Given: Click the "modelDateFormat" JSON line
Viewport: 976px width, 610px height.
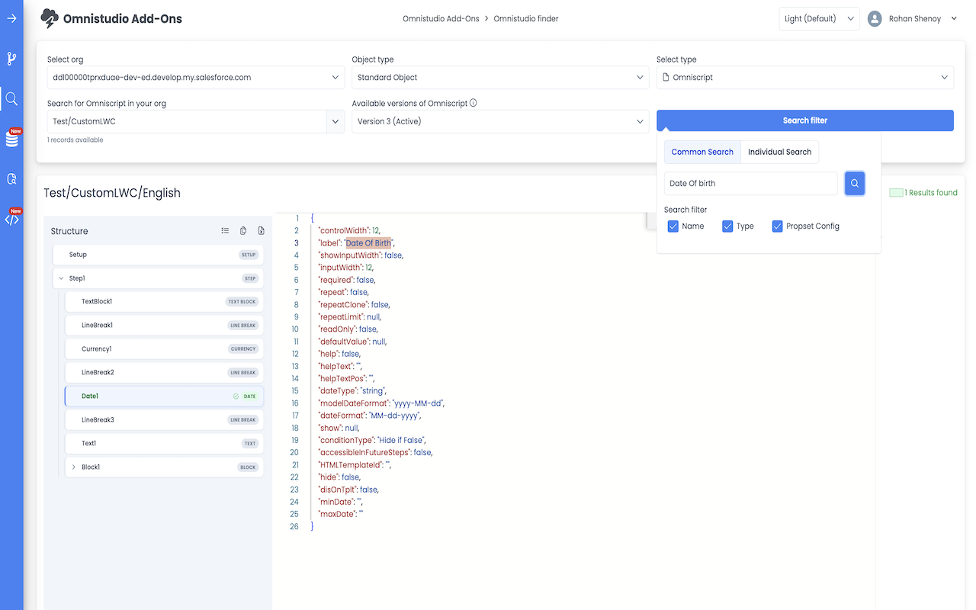Looking at the screenshot, I should pyautogui.click(x=381, y=403).
